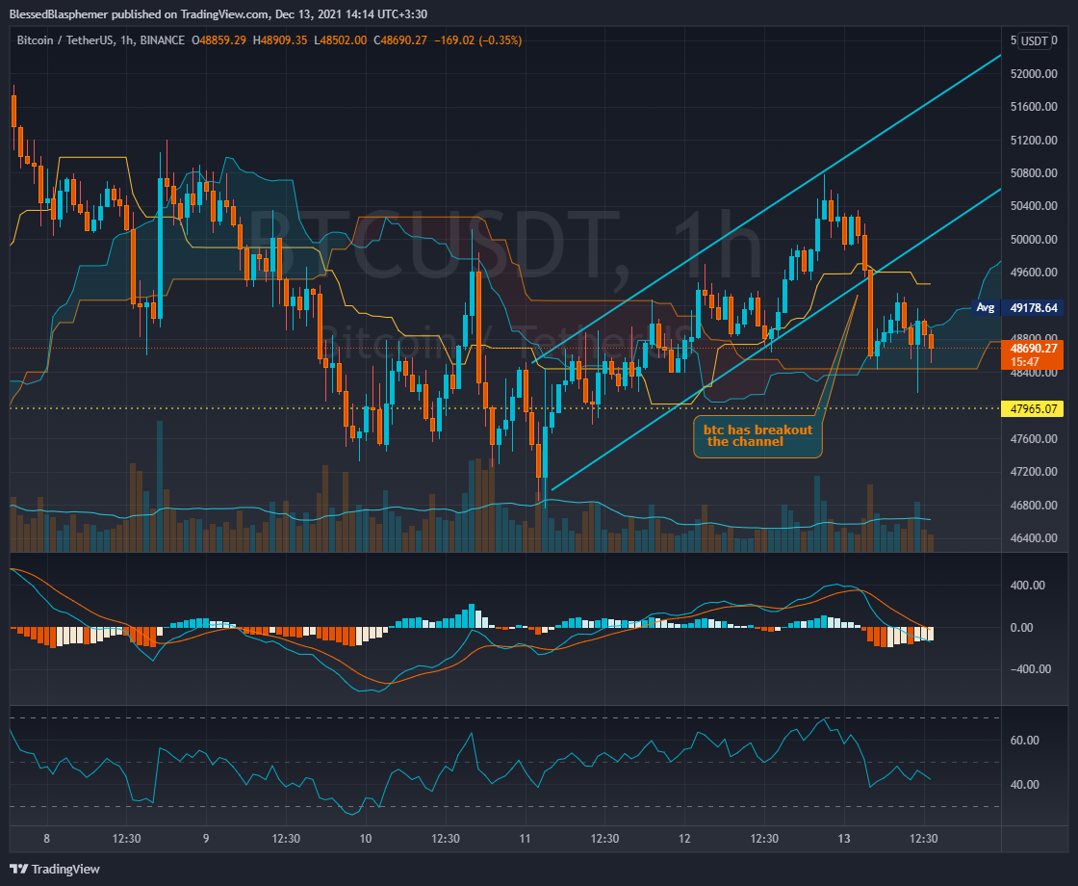Click the USDT currency label button

point(1034,40)
